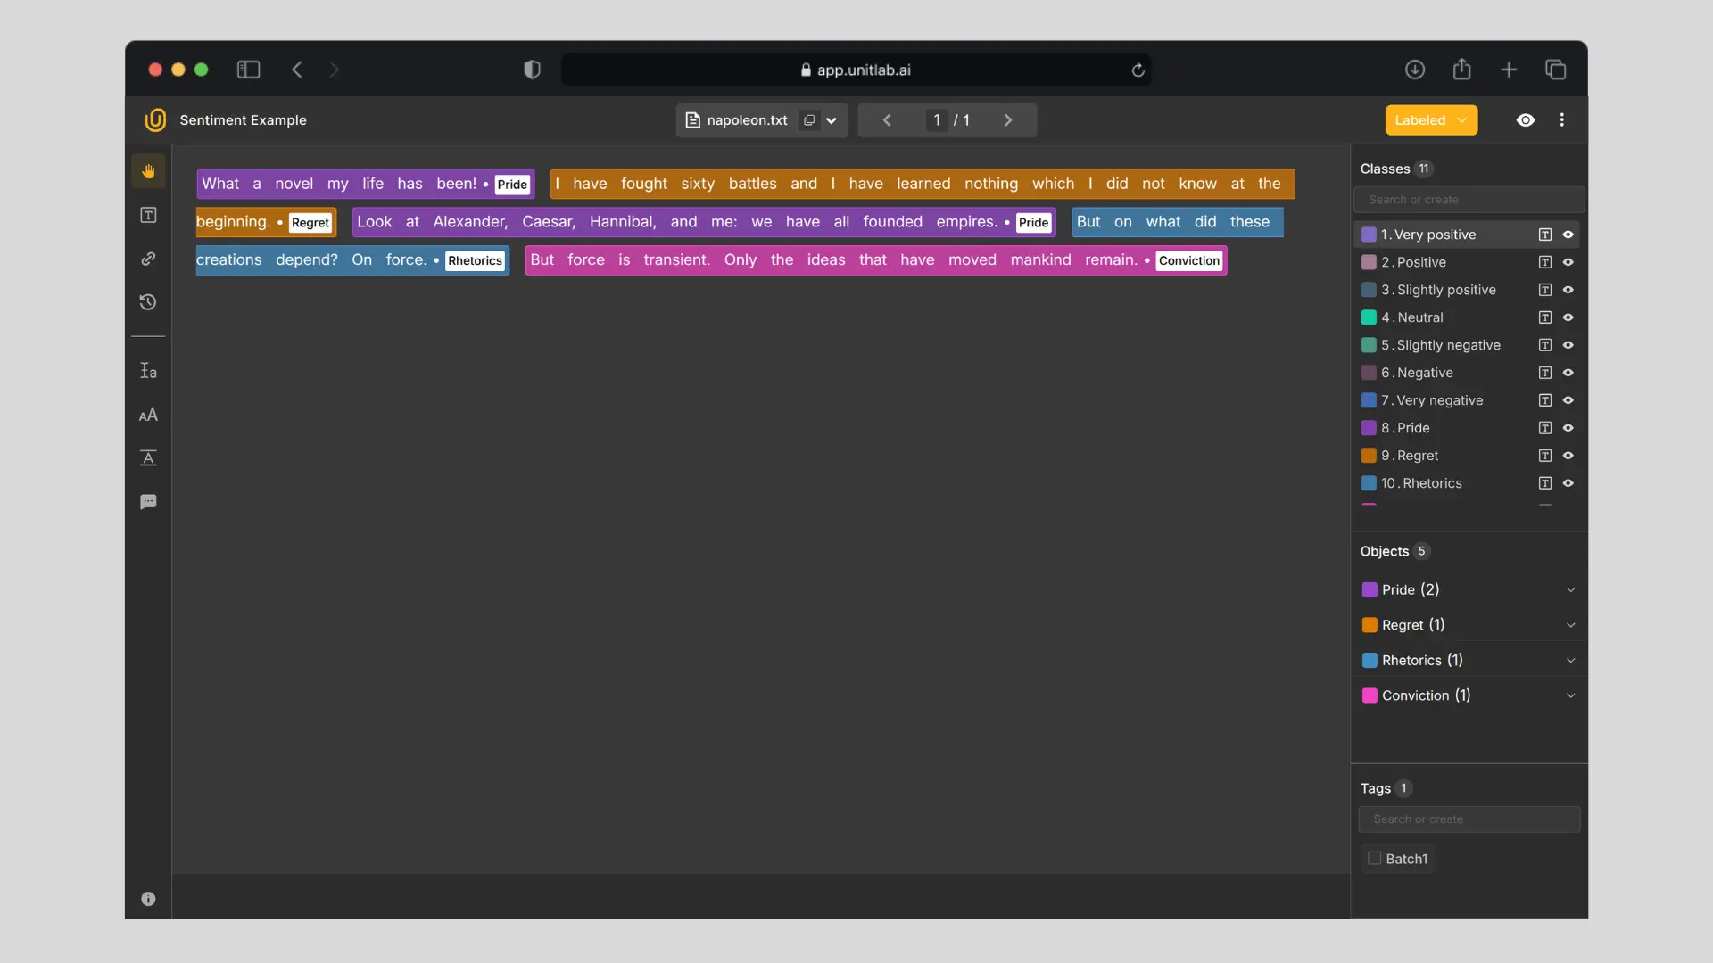Click the font size AA icon
The image size is (1713, 963).
pos(148,415)
